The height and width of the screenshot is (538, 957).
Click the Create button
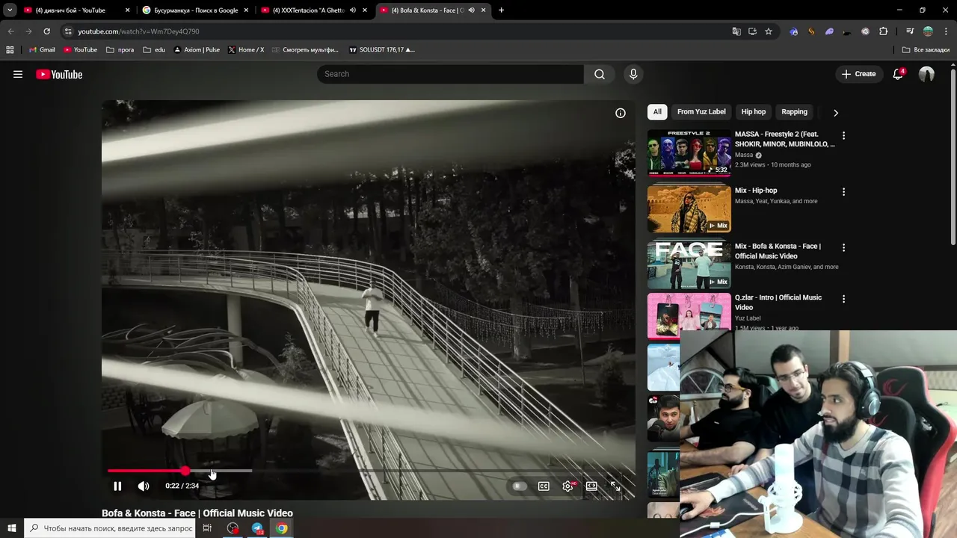tap(858, 74)
